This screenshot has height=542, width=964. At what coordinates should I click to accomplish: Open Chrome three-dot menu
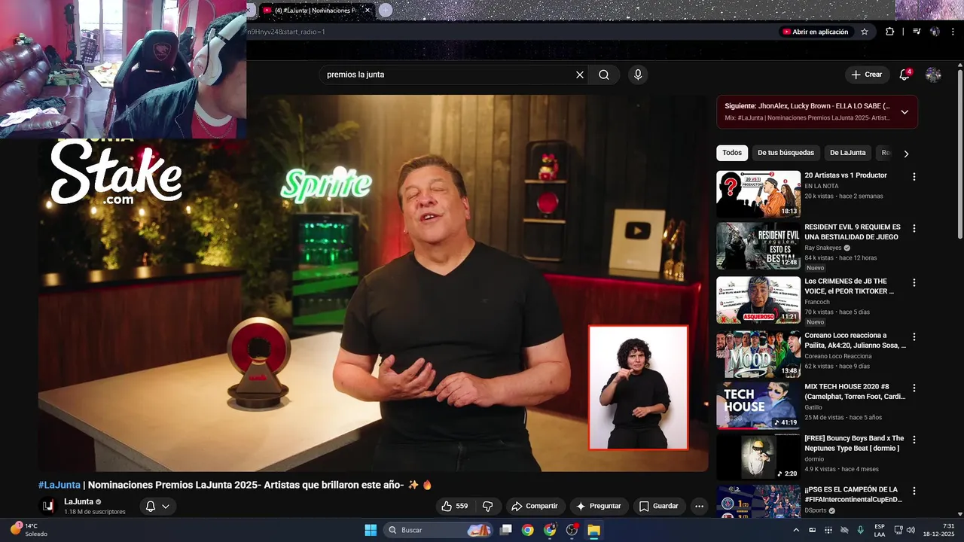pos(951,32)
